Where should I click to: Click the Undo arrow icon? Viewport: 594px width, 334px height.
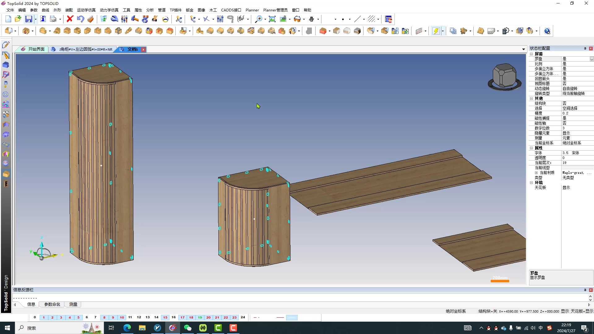click(80, 19)
